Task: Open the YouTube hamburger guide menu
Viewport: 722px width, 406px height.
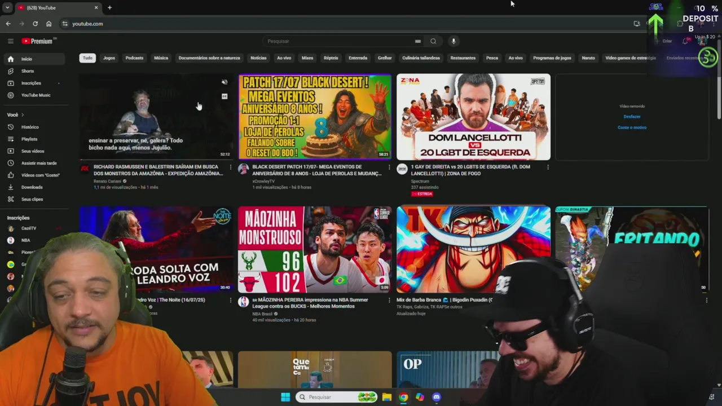Action: (10, 41)
